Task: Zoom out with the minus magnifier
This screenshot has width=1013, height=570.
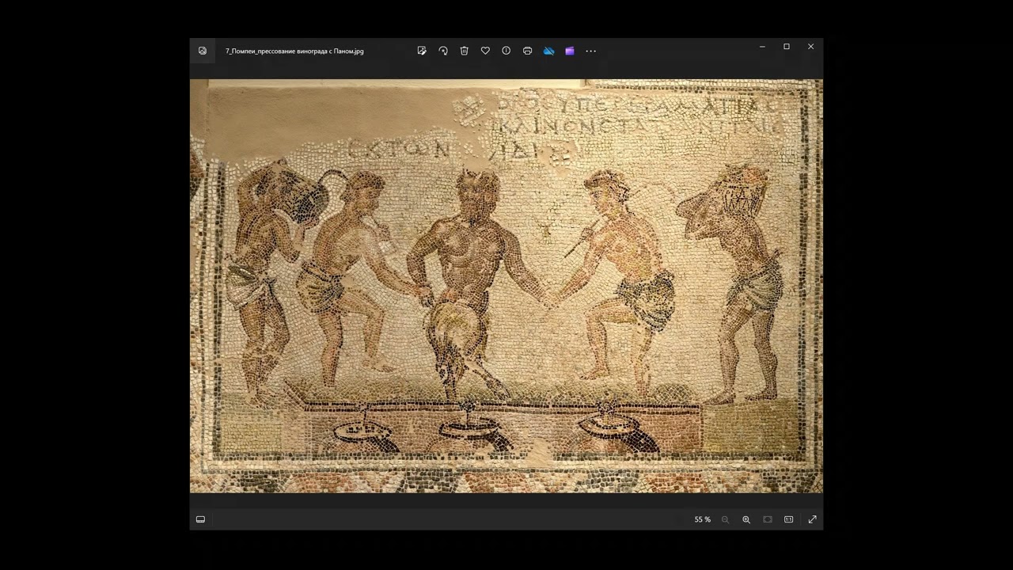Action: (725, 519)
